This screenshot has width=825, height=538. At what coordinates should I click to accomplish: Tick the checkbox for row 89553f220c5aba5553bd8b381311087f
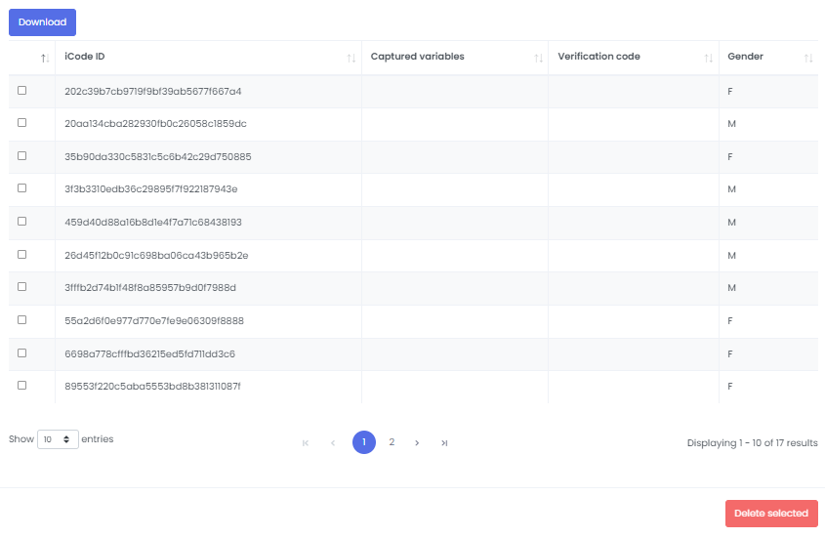click(x=22, y=386)
